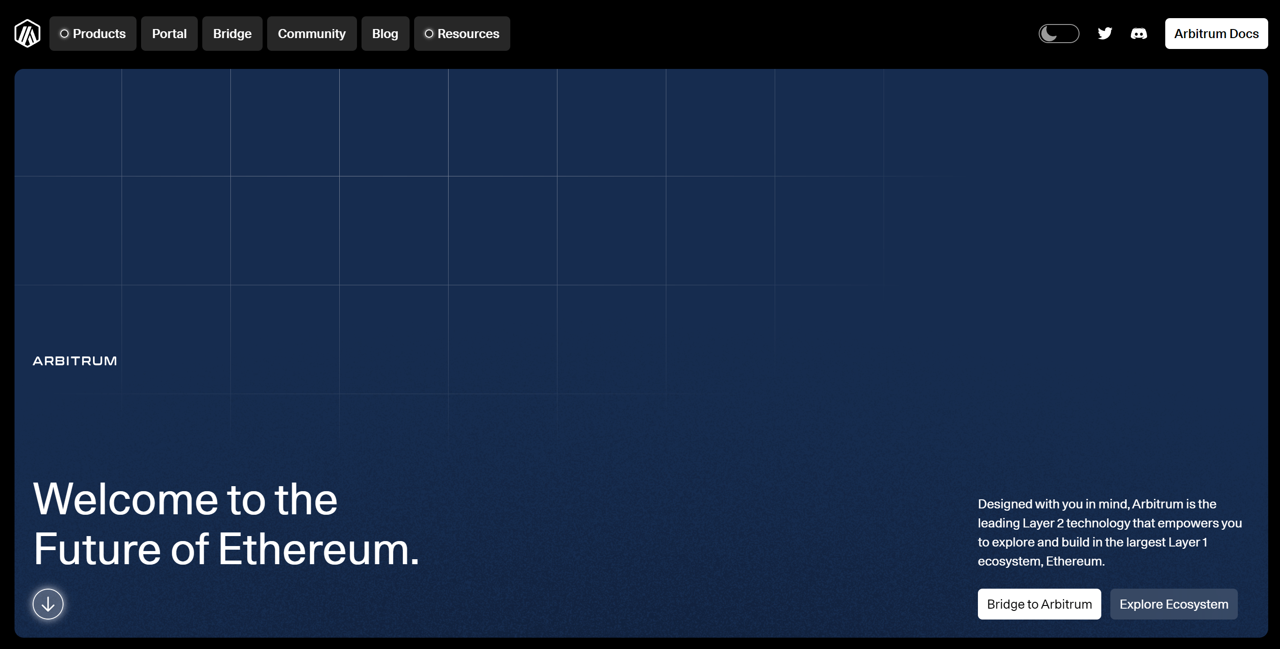This screenshot has width=1280, height=649.
Task: Open the Blog nav link
Action: click(385, 33)
